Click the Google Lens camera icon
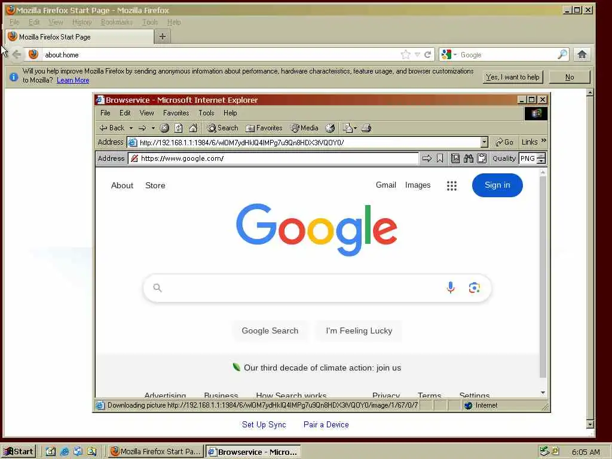 [474, 288]
